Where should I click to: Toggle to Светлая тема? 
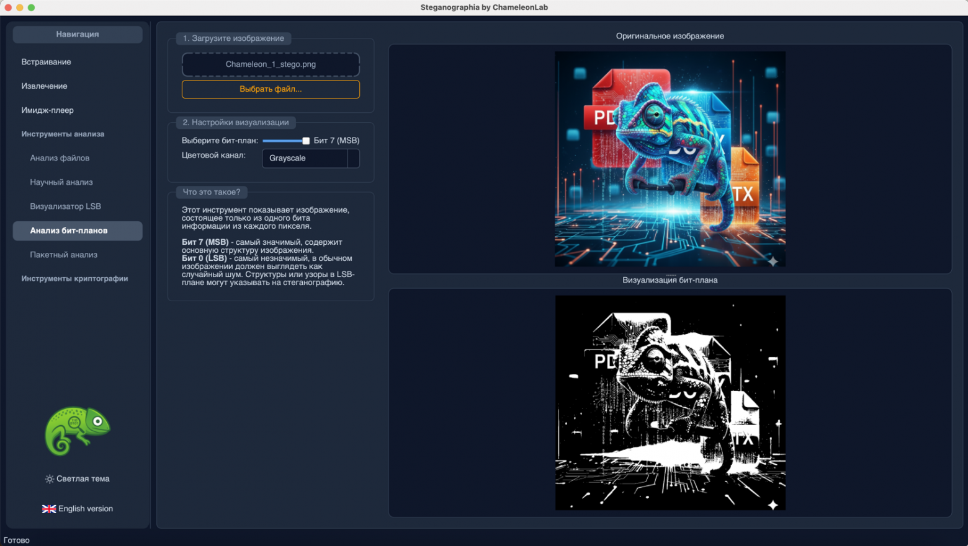tap(78, 479)
